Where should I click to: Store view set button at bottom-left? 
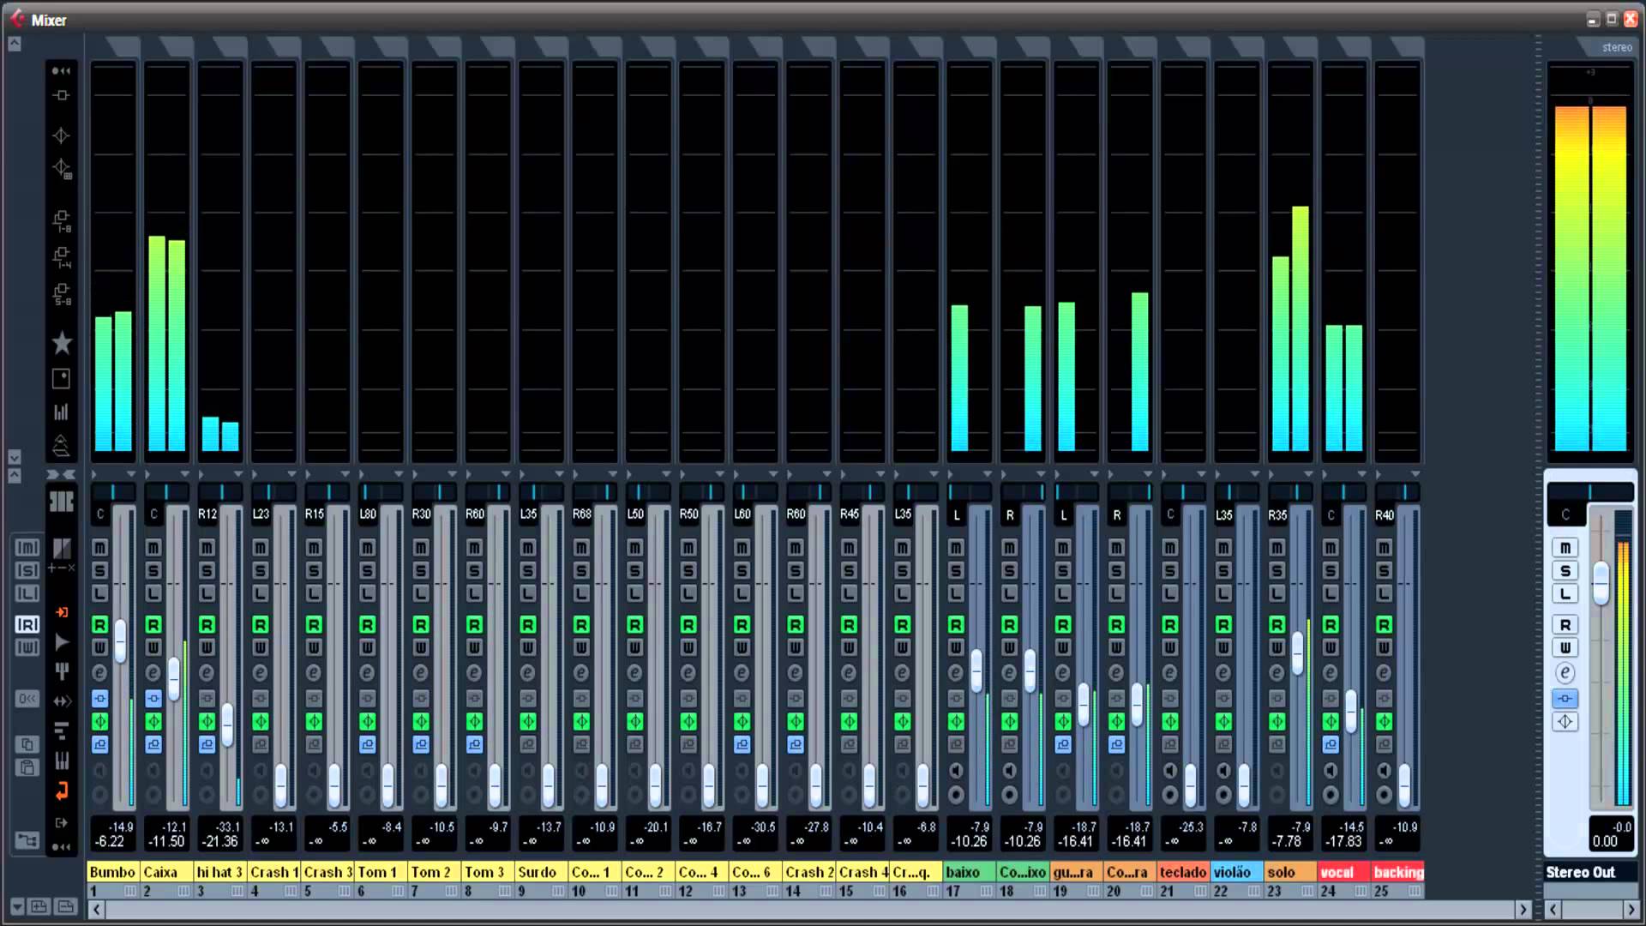39,906
